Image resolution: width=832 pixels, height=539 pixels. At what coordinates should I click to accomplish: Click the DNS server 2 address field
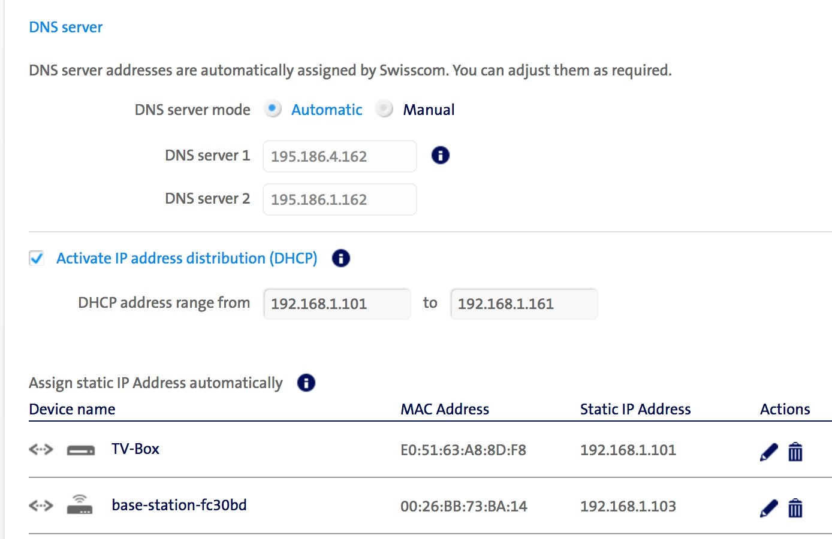click(x=339, y=199)
